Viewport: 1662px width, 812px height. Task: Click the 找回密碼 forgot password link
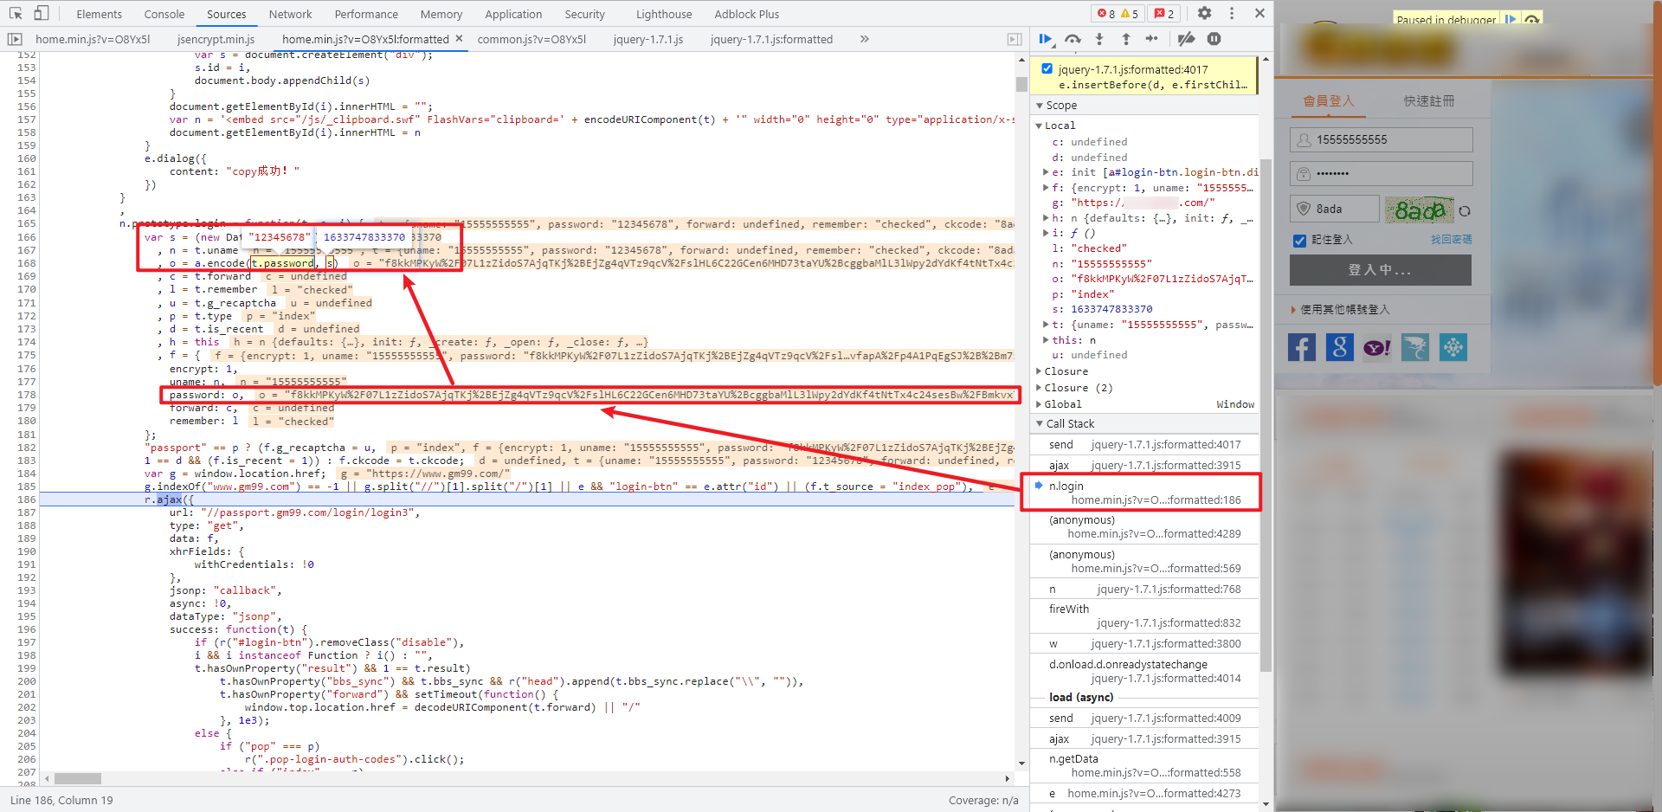[x=1451, y=240]
